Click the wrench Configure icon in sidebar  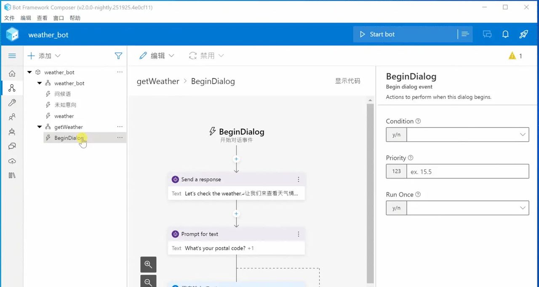(x=12, y=103)
